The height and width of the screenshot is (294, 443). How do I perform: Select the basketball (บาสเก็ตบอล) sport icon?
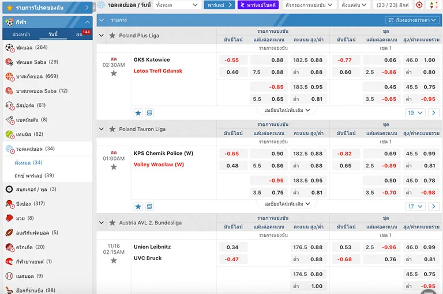tap(9, 77)
